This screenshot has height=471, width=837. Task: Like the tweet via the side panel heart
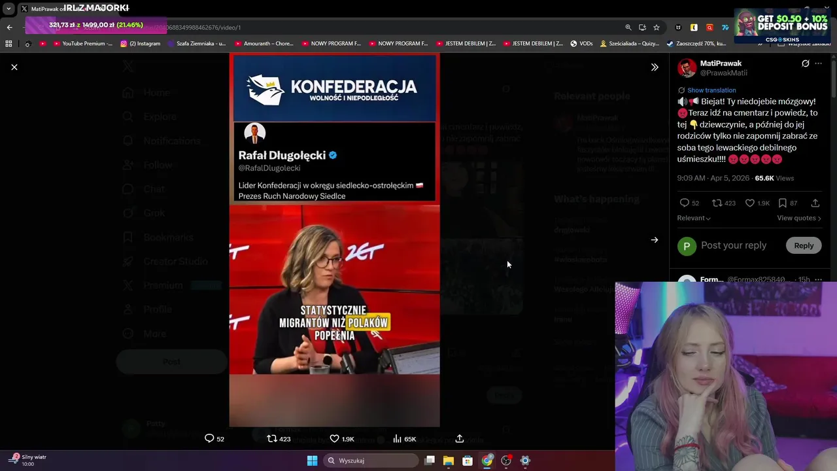(750, 203)
